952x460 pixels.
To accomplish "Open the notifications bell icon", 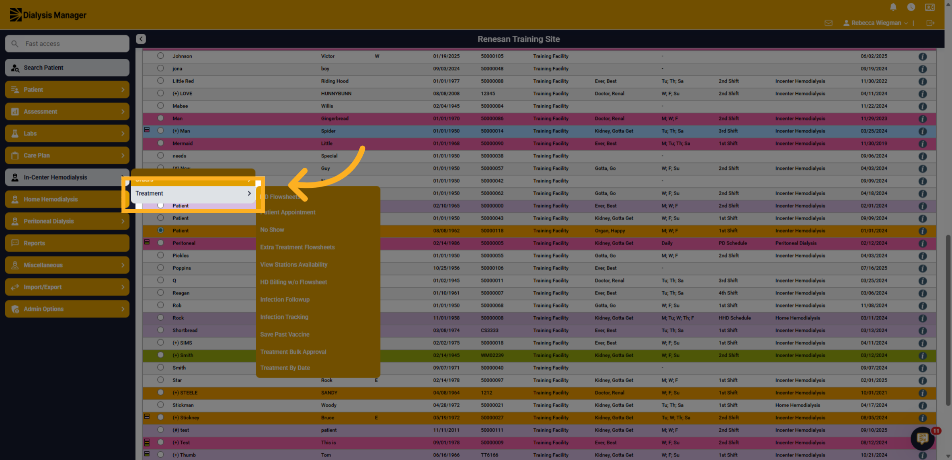I will point(893,7).
